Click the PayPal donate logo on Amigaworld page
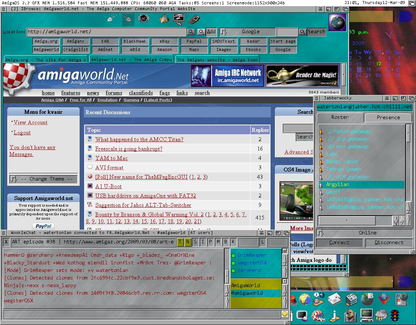The width and height of the screenshot is (416, 325). click(43, 226)
